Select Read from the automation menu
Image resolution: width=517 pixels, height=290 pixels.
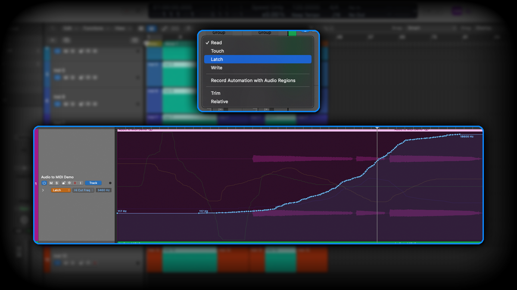[216, 43]
